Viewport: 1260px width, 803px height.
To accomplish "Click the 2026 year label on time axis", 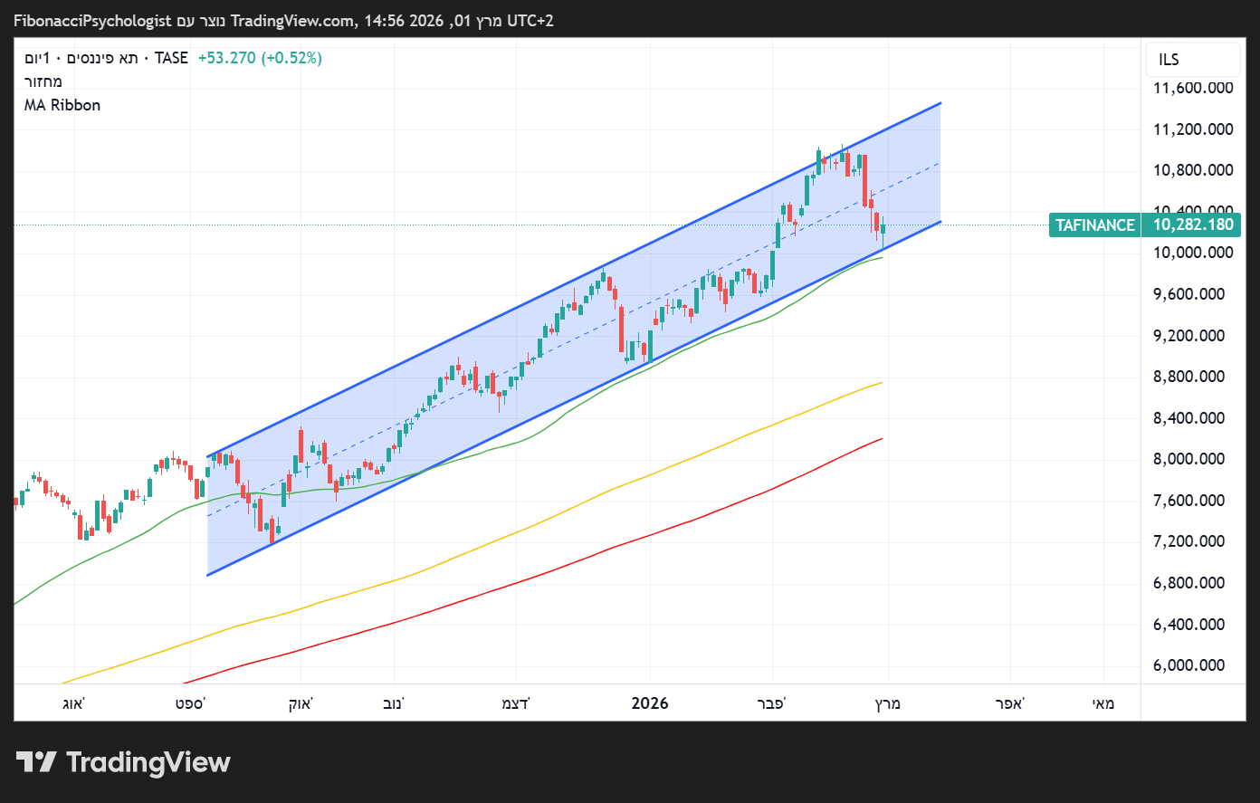I will pos(650,703).
